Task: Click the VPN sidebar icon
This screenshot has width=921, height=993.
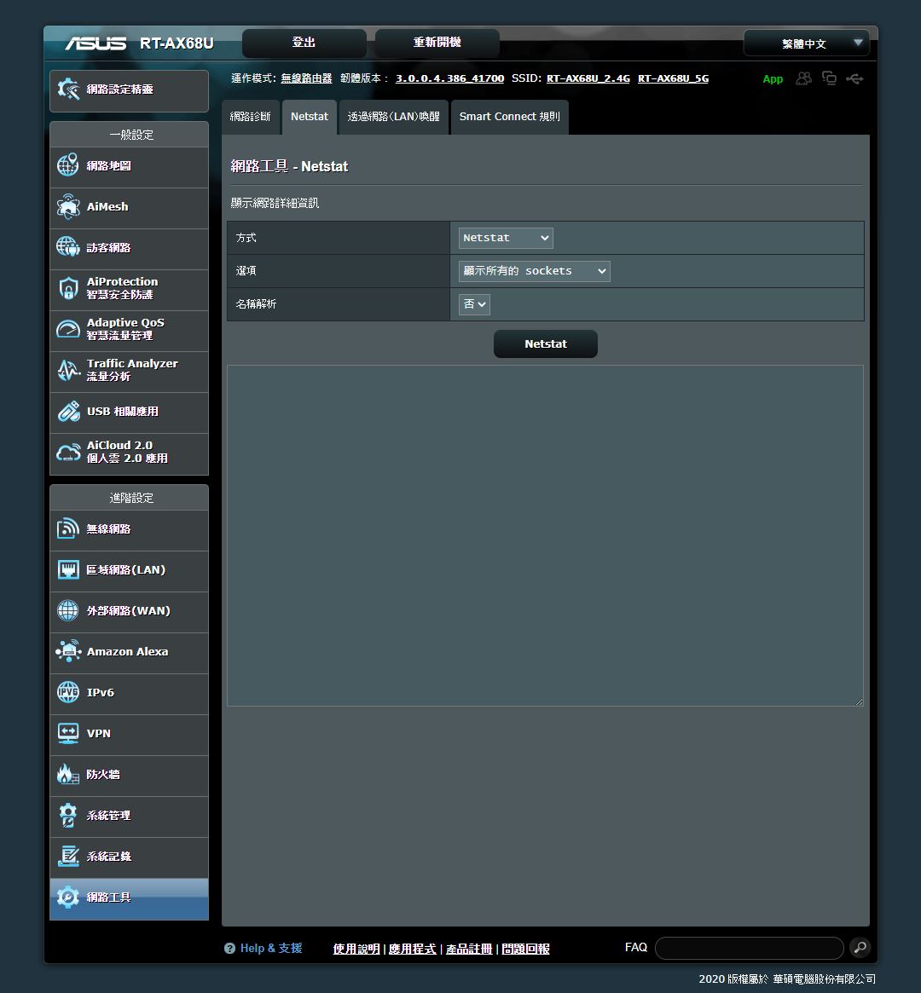Action: click(67, 733)
